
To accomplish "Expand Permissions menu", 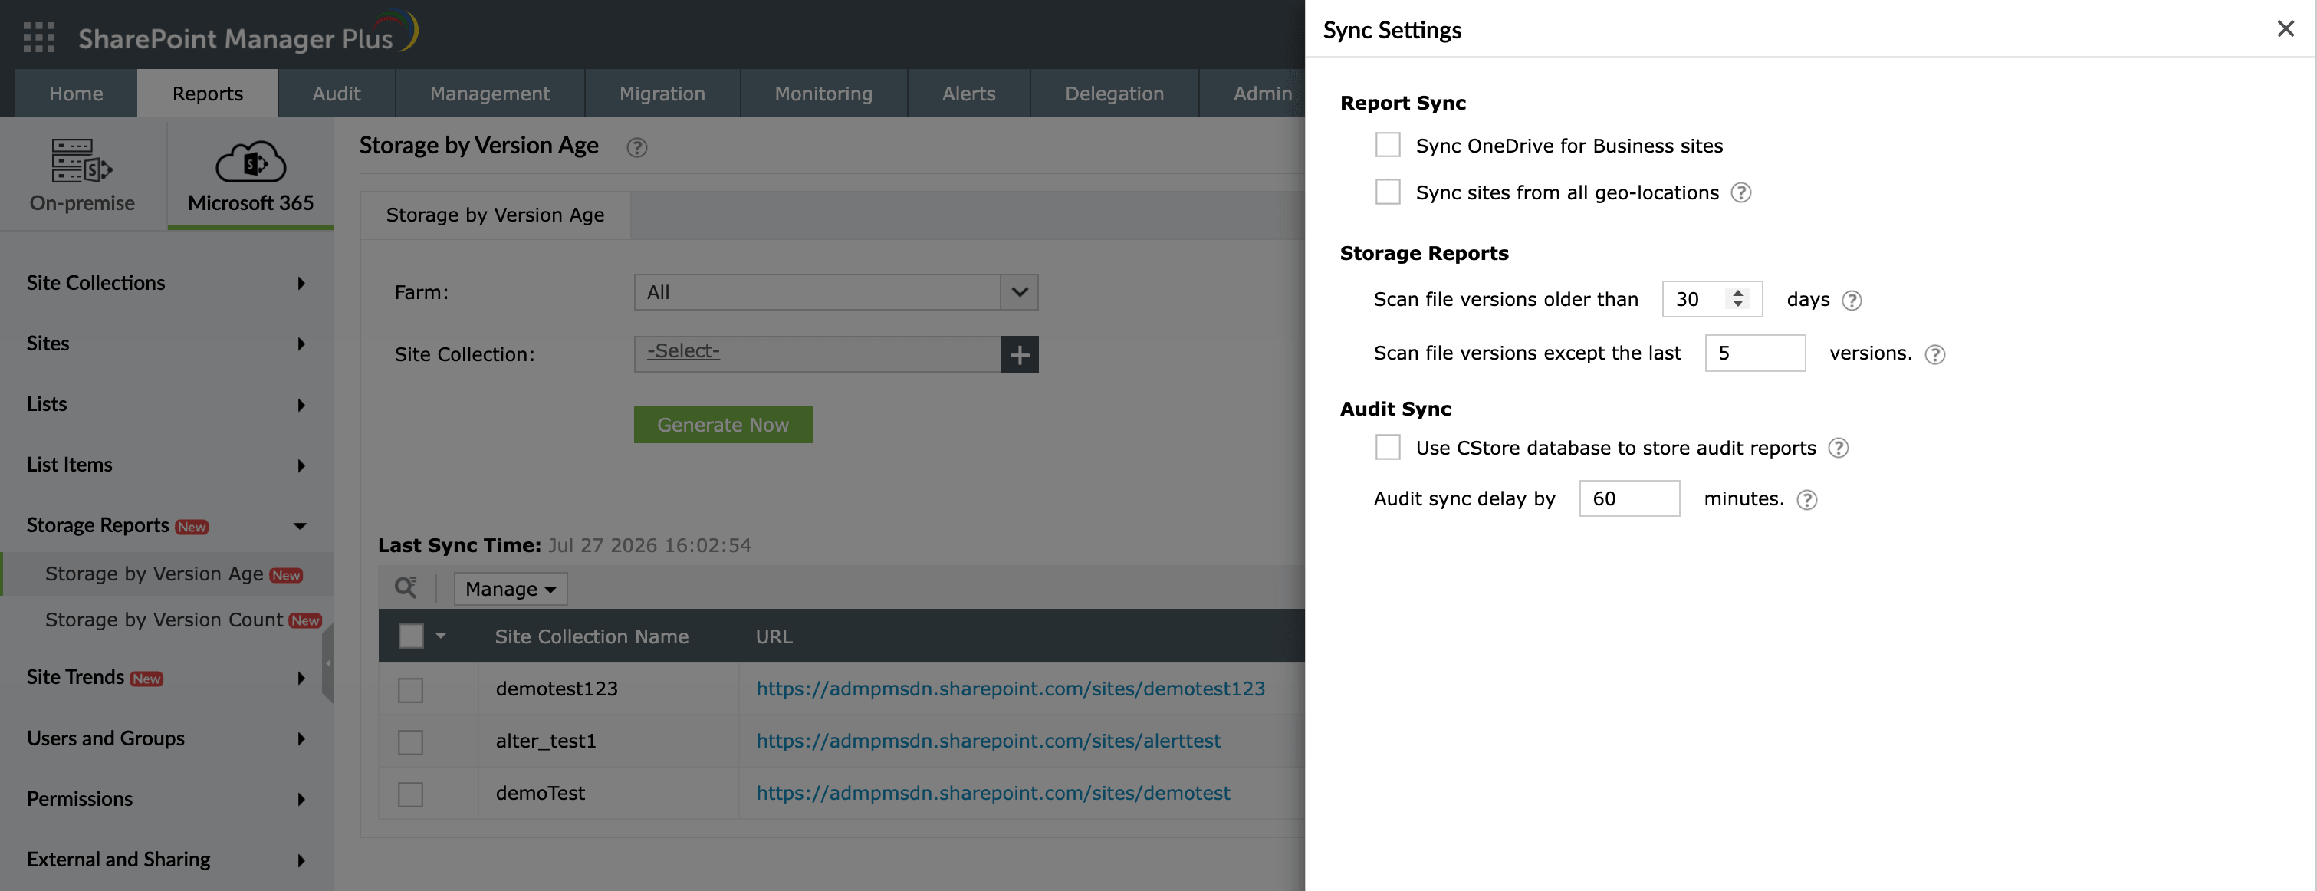I will 166,798.
